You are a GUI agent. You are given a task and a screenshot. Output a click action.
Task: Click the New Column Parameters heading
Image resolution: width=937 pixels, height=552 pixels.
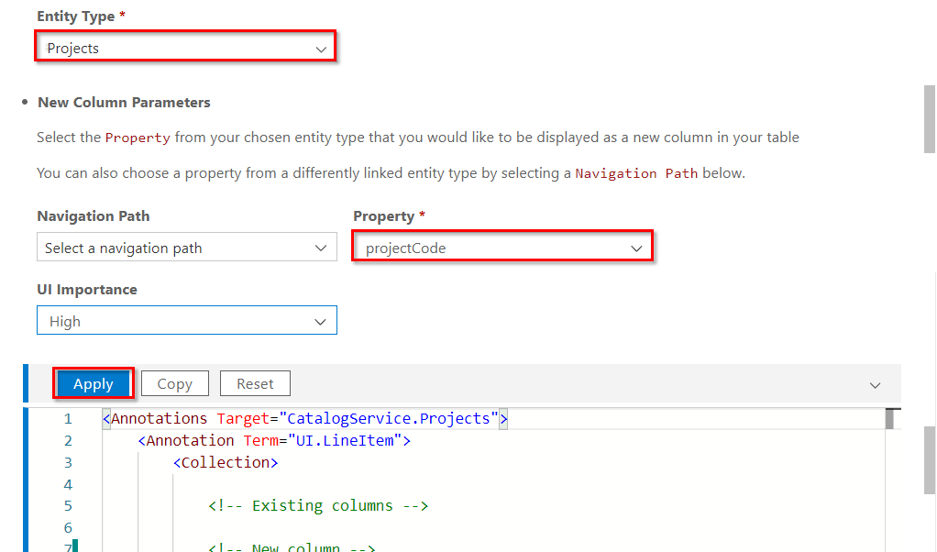(x=124, y=103)
